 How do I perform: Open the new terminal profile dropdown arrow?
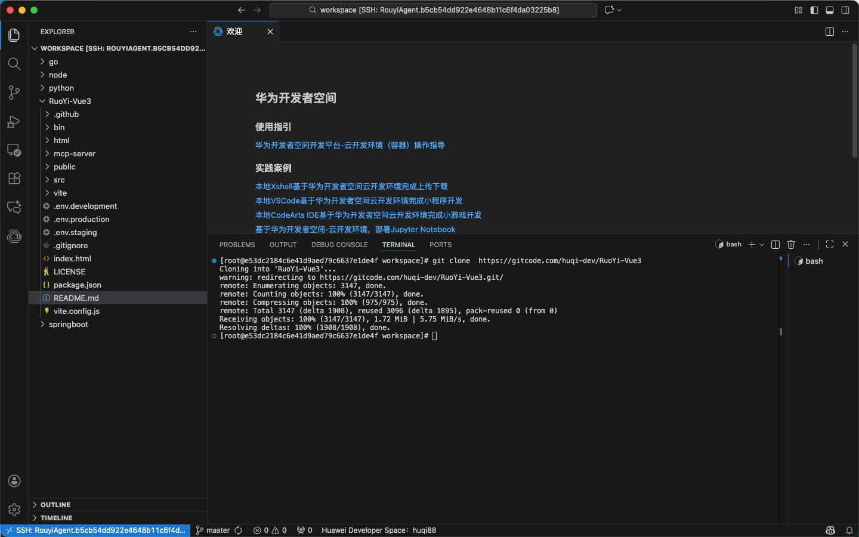(x=762, y=245)
